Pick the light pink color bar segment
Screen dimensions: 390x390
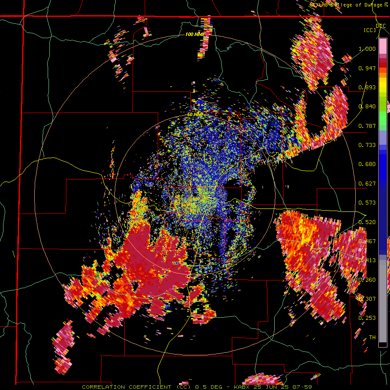[x=383, y=46]
